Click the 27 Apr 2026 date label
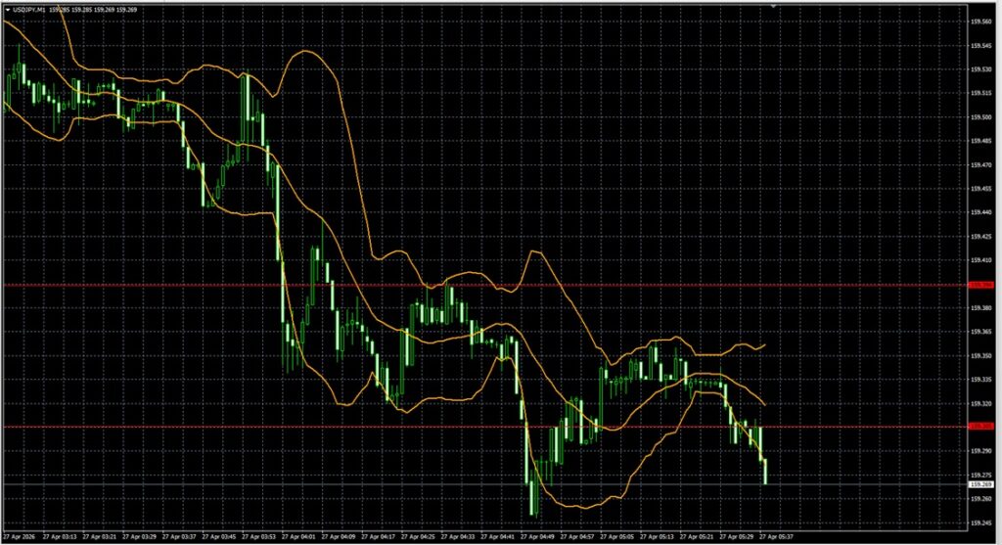The width and height of the screenshot is (1002, 545). (20, 537)
